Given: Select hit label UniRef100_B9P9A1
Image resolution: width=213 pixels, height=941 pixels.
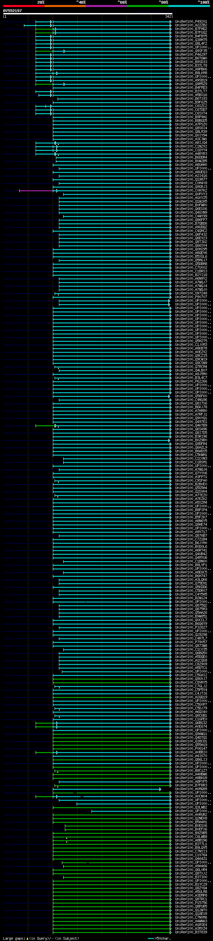Looking at the screenshot, I should [x=191, y=117].
